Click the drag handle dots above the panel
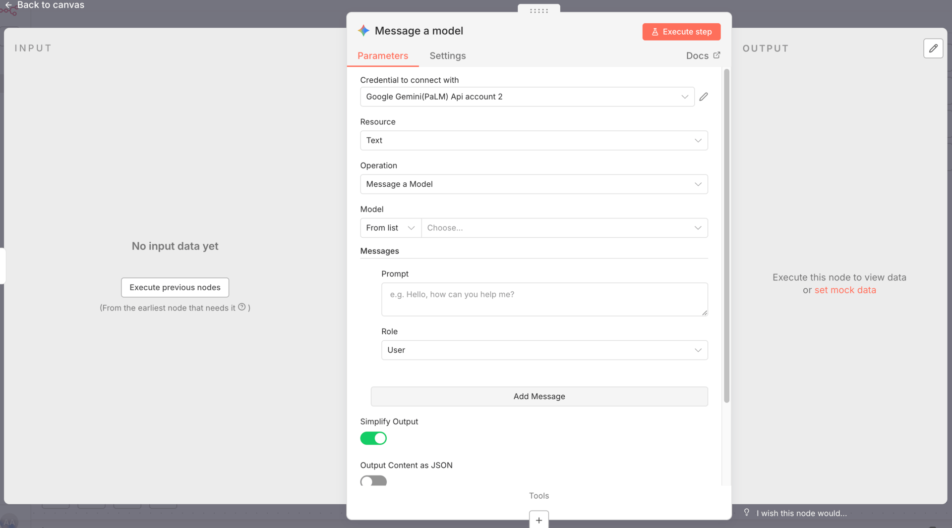This screenshot has height=528, width=952. 538,11
